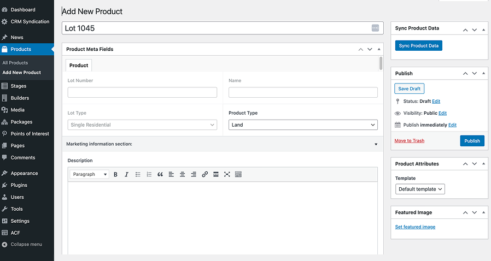Move the Sync Product Data panel down

tap(475, 30)
